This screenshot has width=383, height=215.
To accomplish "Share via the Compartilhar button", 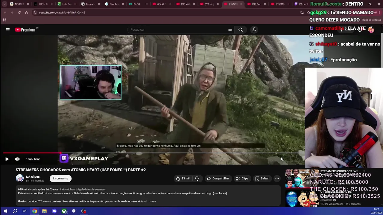I will (x=218, y=178).
